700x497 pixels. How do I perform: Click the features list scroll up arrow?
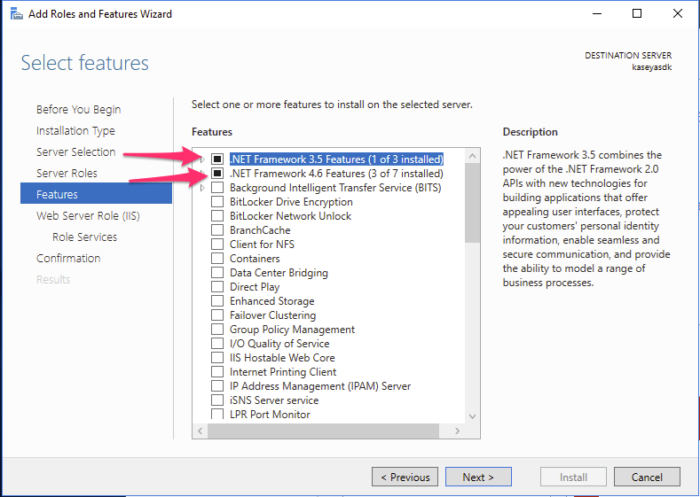pyautogui.click(x=472, y=156)
